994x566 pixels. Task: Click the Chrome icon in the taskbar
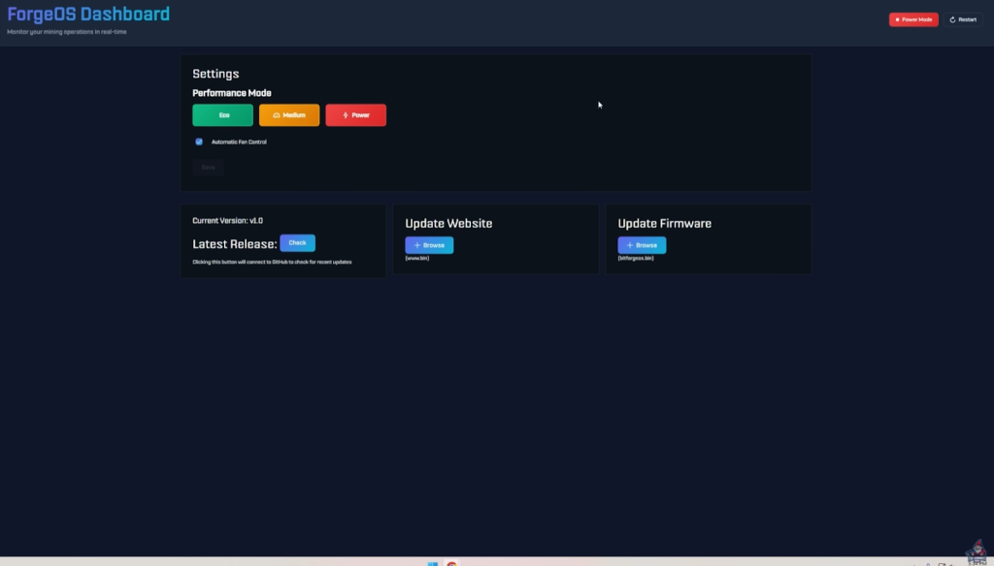[452, 563]
